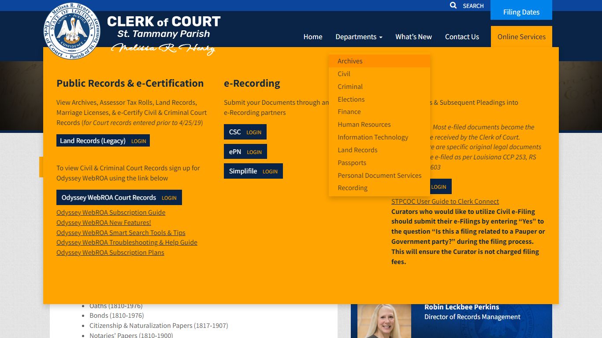Open Odyssey WebROA Troubleshooting & Help Guide
Viewport: 602px width, 338px height.
click(x=127, y=242)
